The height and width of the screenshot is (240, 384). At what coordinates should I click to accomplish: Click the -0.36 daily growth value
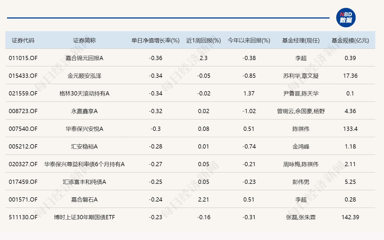click(156, 58)
